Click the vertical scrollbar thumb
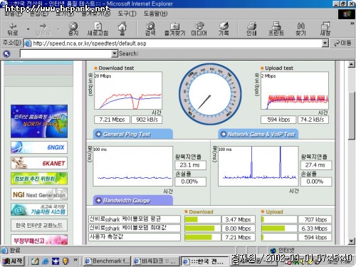Image resolution: width=356 pixels, height=267 pixels. click(x=352, y=116)
